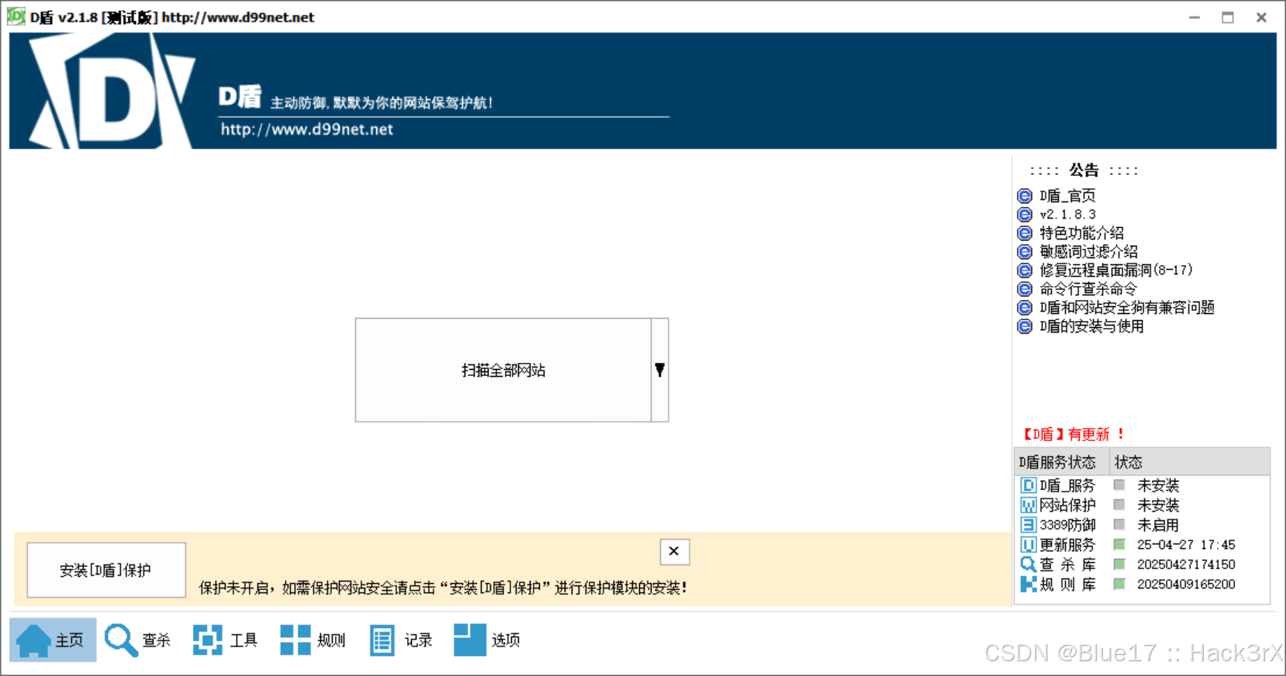Select the 3389防御 row icon

point(1028,525)
